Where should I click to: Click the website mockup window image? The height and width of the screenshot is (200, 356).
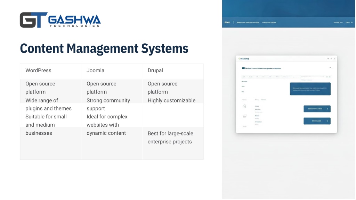[286, 94]
